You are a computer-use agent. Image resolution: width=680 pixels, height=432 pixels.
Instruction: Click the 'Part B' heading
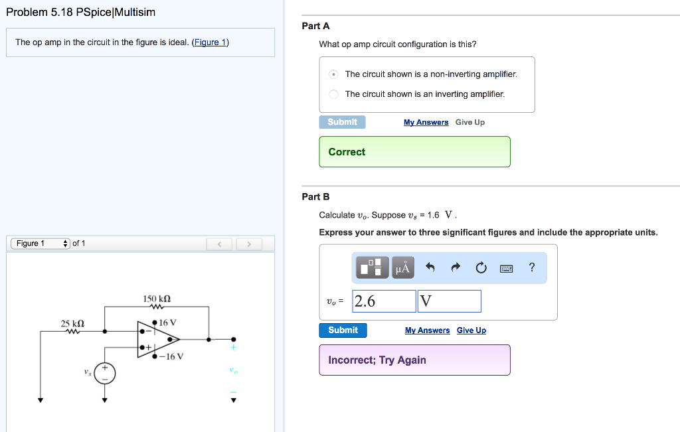[x=315, y=196]
